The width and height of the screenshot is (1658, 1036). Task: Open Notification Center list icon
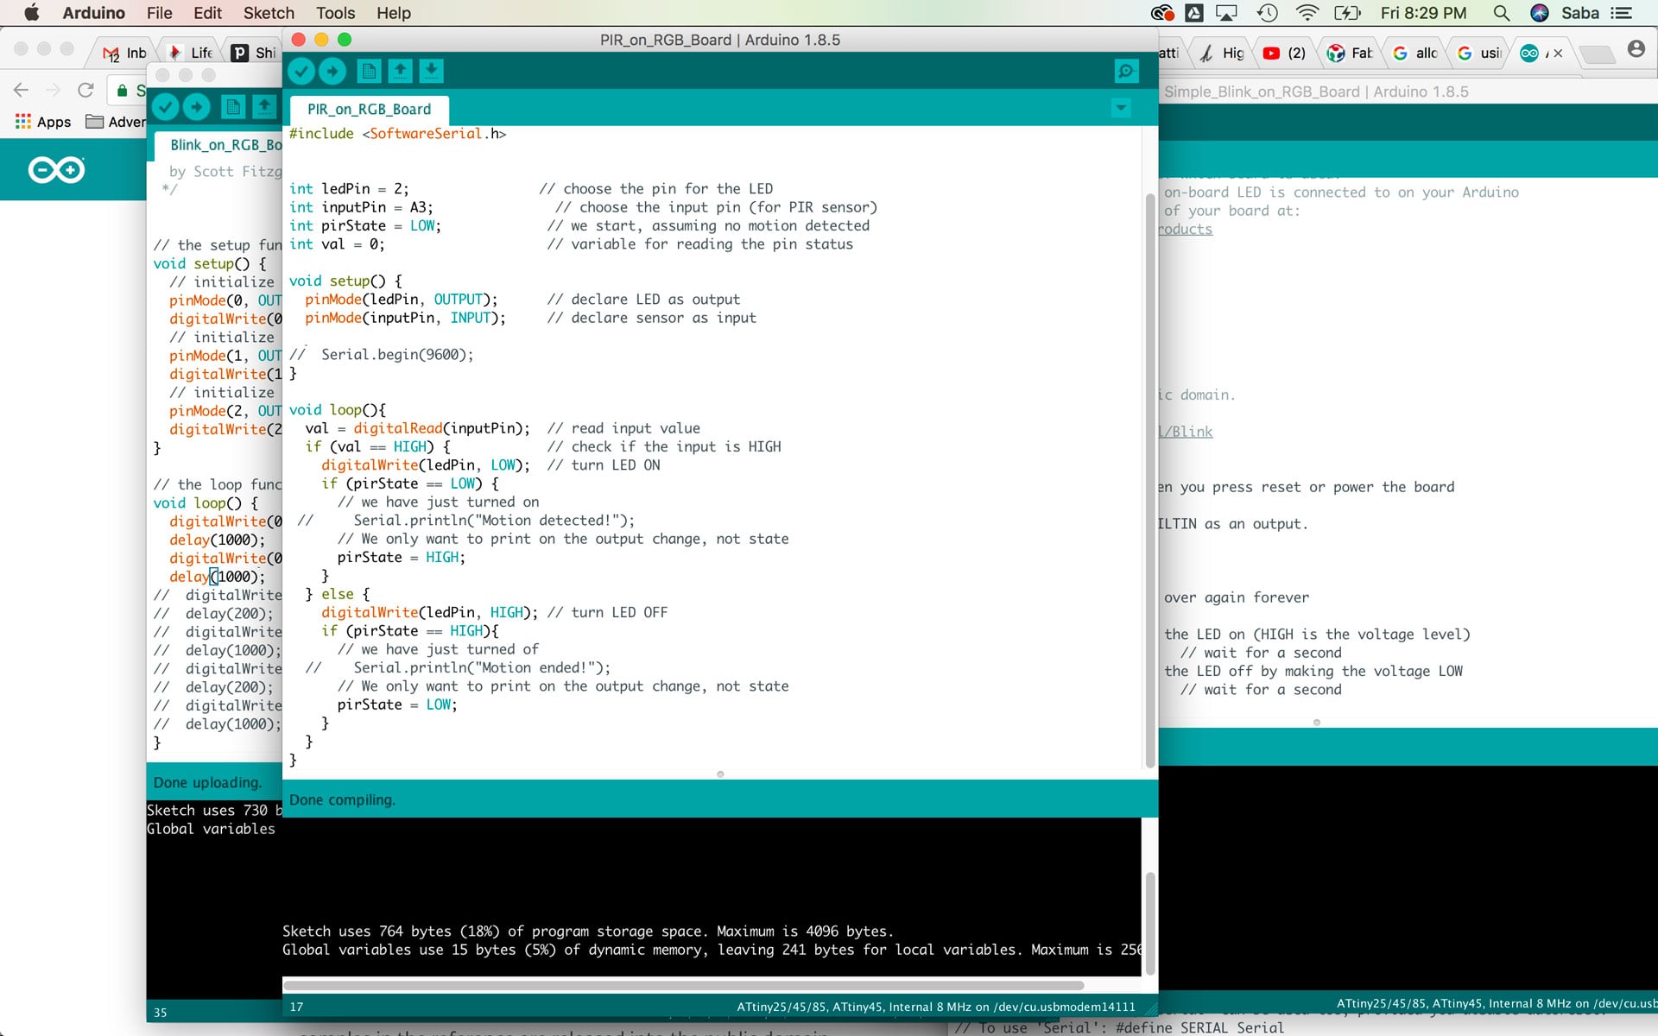pyautogui.click(x=1621, y=13)
